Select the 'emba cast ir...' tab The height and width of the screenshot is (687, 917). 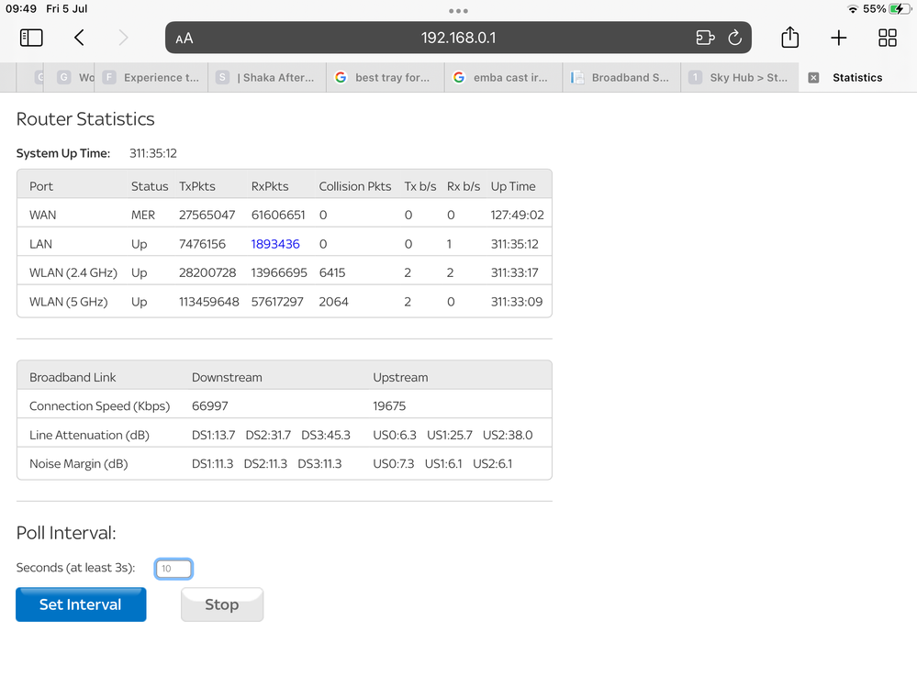[502, 78]
